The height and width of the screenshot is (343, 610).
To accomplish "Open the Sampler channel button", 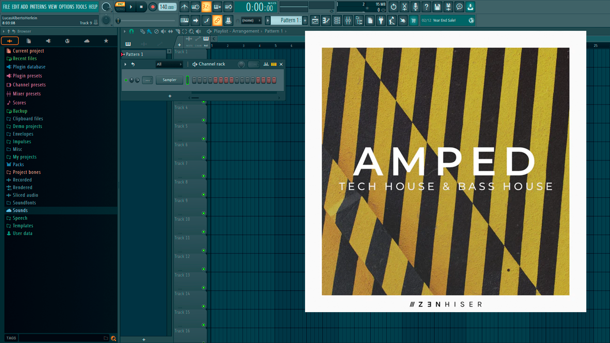I will (x=169, y=80).
